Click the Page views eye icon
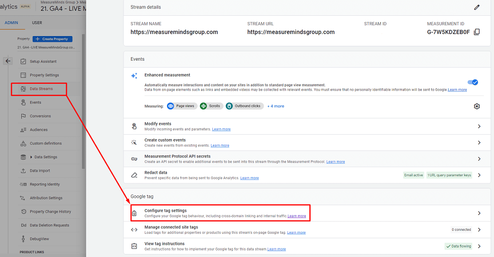Screen dimensions: 494x257 [170, 106]
